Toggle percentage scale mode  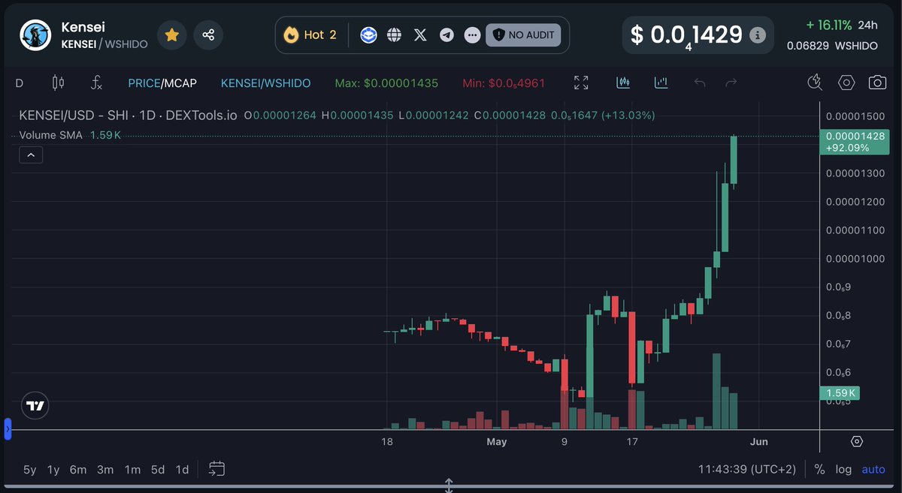pos(820,469)
